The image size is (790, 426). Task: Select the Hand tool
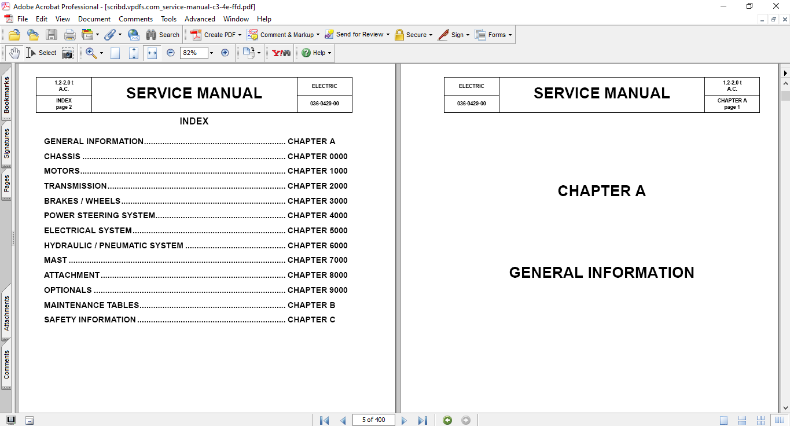click(x=14, y=53)
